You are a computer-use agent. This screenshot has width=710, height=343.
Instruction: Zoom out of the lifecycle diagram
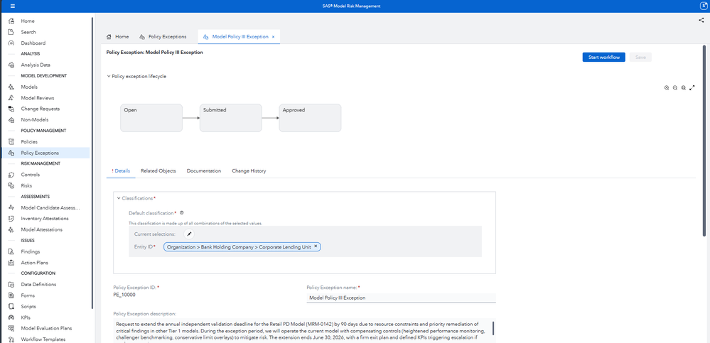[x=675, y=88]
